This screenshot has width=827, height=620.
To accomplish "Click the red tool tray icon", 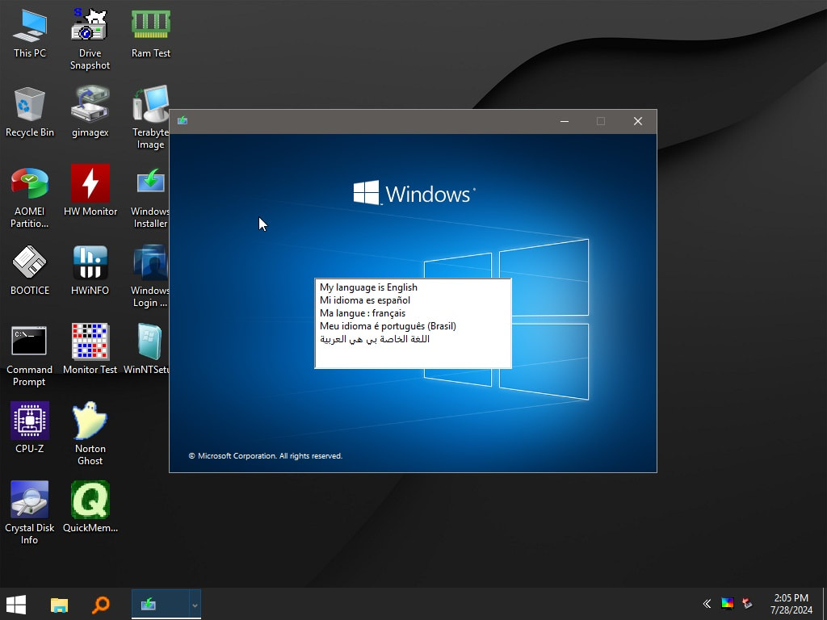I will tap(747, 604).
